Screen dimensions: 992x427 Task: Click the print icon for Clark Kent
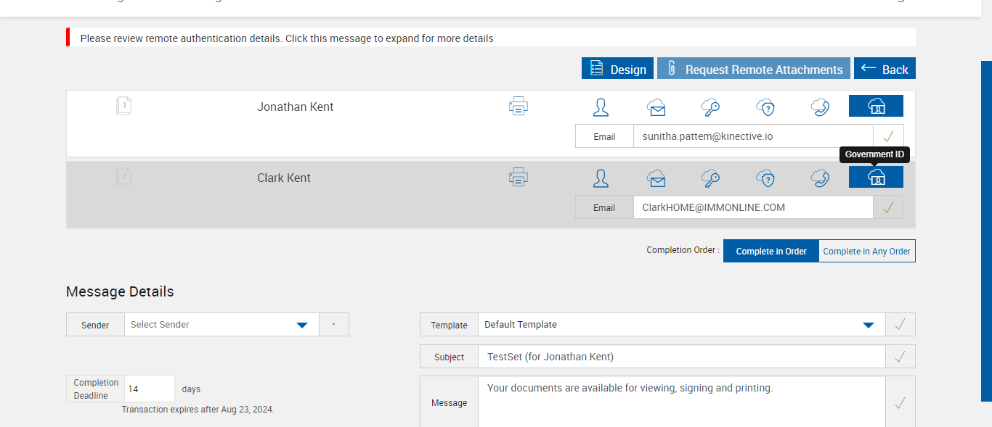pos(518,178)
